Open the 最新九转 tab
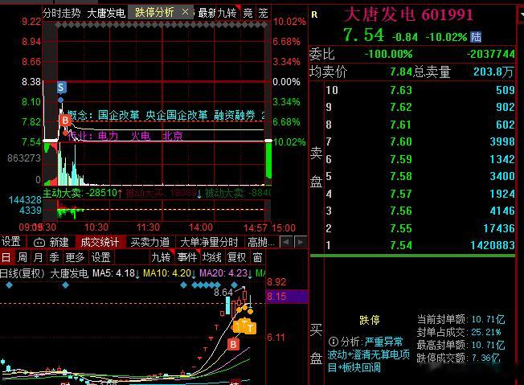The height and width of the screenshot is (385, 524). (x=217, y=13)
